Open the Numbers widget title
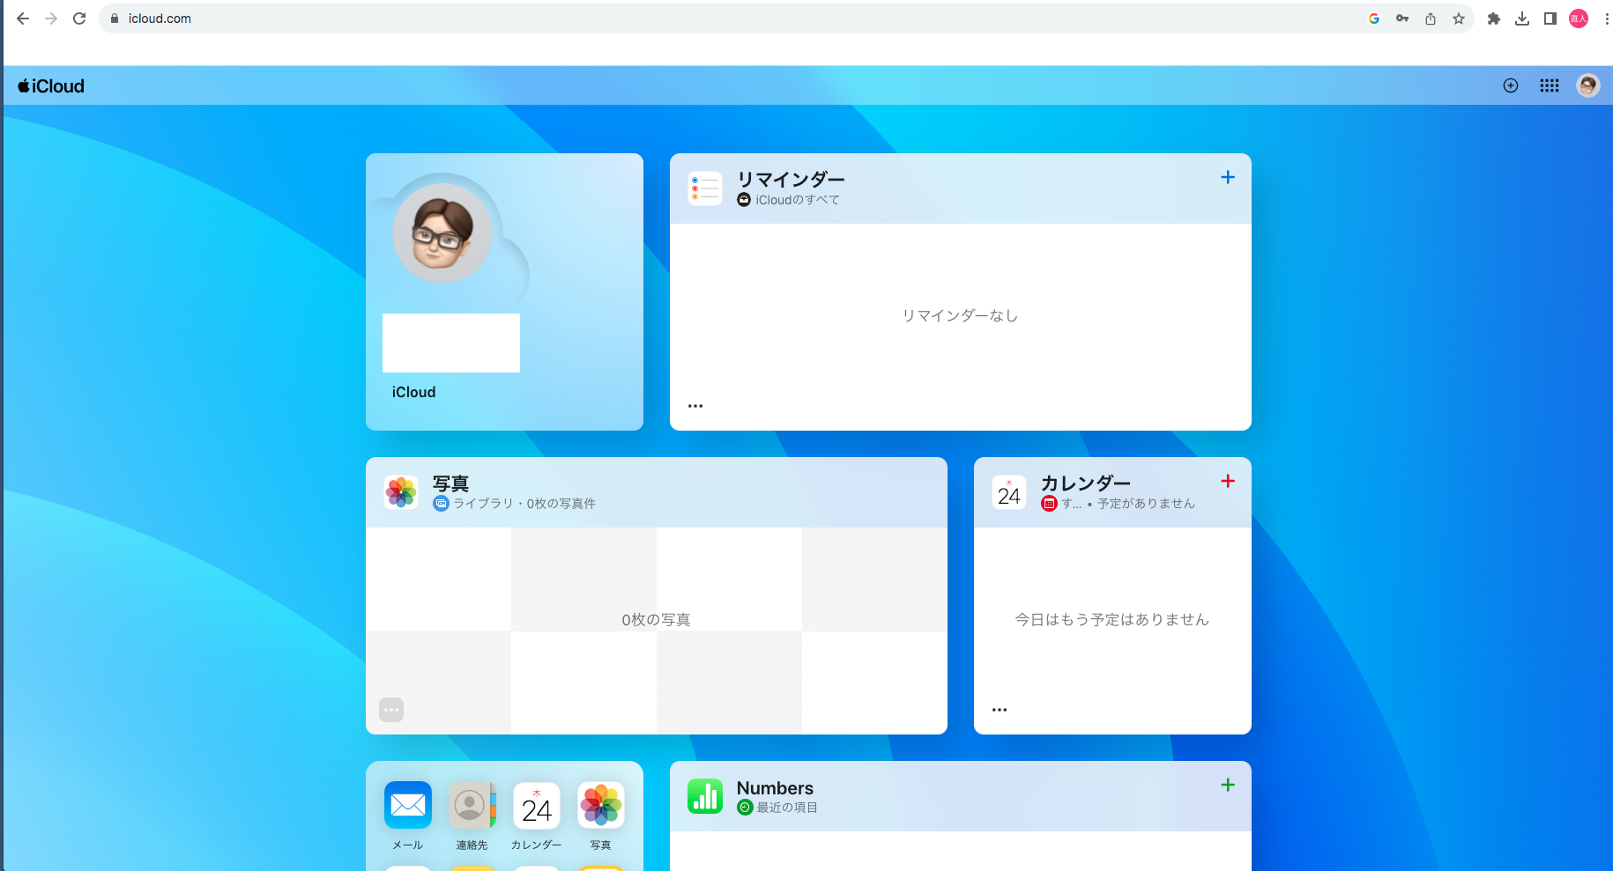Image resolution: width=1613 pixels, height=871 pixels. tap(775, 788)
